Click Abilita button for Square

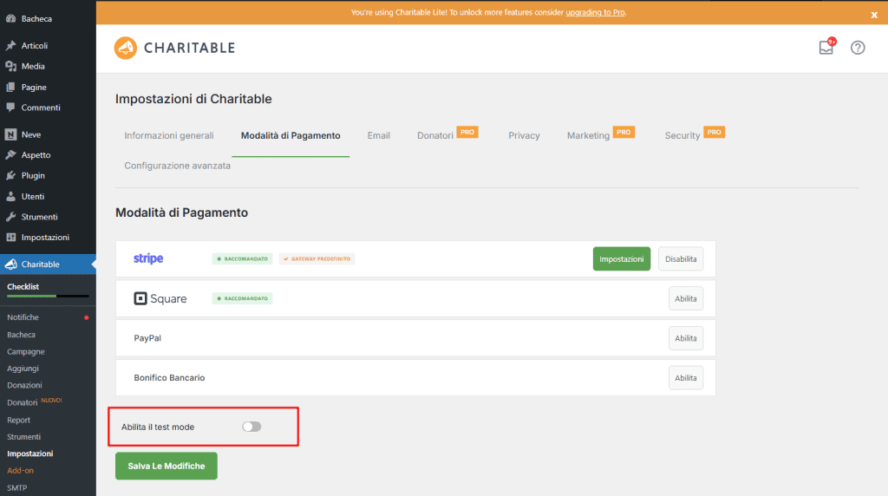(x=686, y=298)
